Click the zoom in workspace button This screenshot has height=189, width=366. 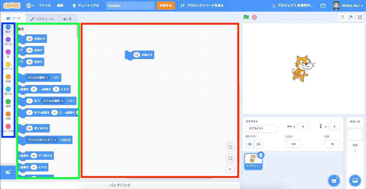click(x=230, y=147)
